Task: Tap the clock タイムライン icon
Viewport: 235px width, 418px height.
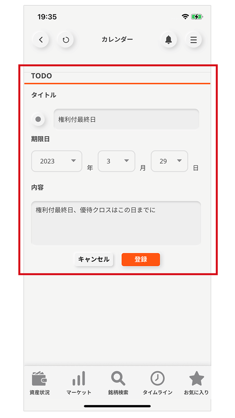Action: [x=157, y=379]
